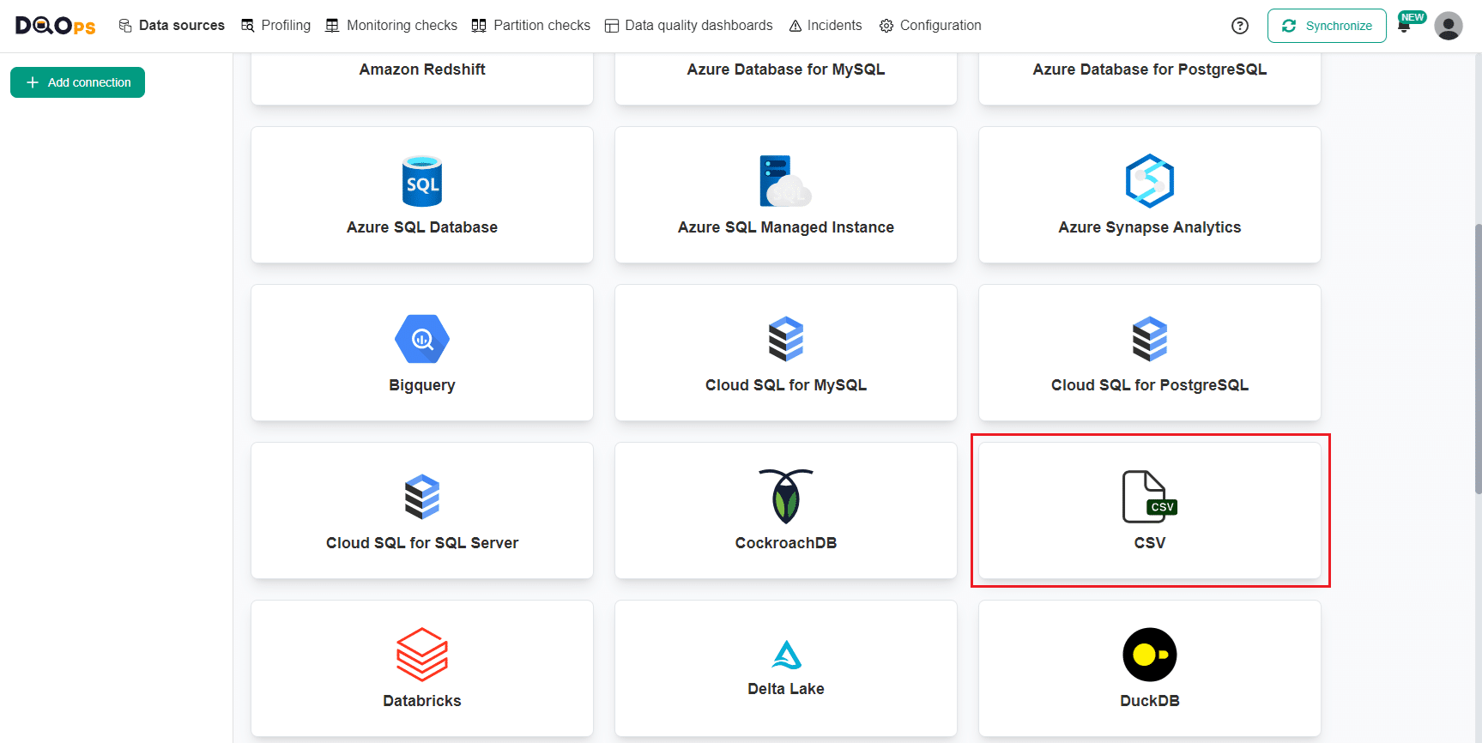Open notifications bell with NEW badge

(x=1405, y=26)
